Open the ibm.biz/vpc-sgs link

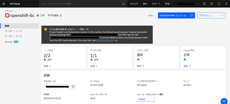click(x=107, y=40)
